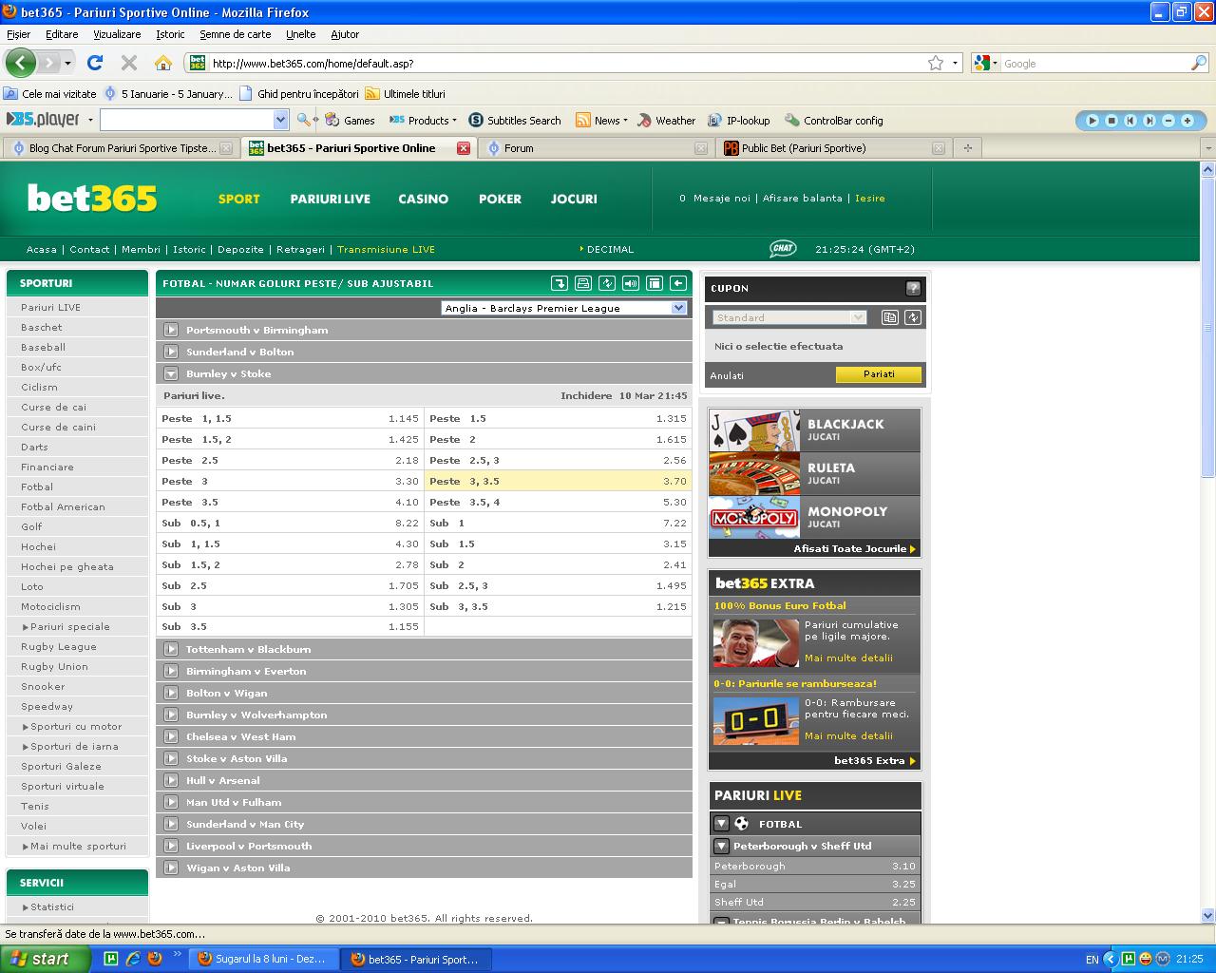The width and height of the screenshot is (1216, 973).
Task: Click the BS.Player play button
Action: tap(1092, 121)
